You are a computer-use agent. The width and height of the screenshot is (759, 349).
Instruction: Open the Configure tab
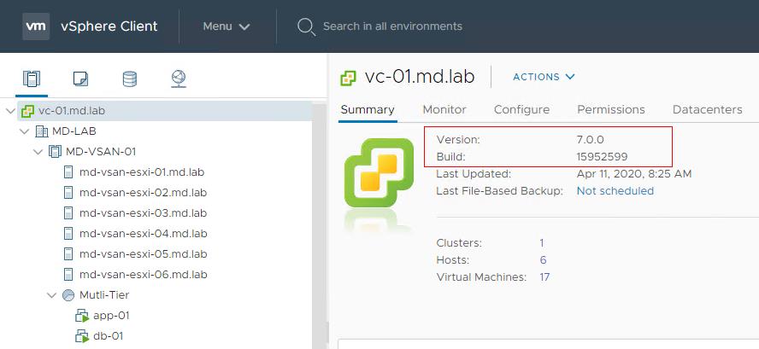(521, 110)
